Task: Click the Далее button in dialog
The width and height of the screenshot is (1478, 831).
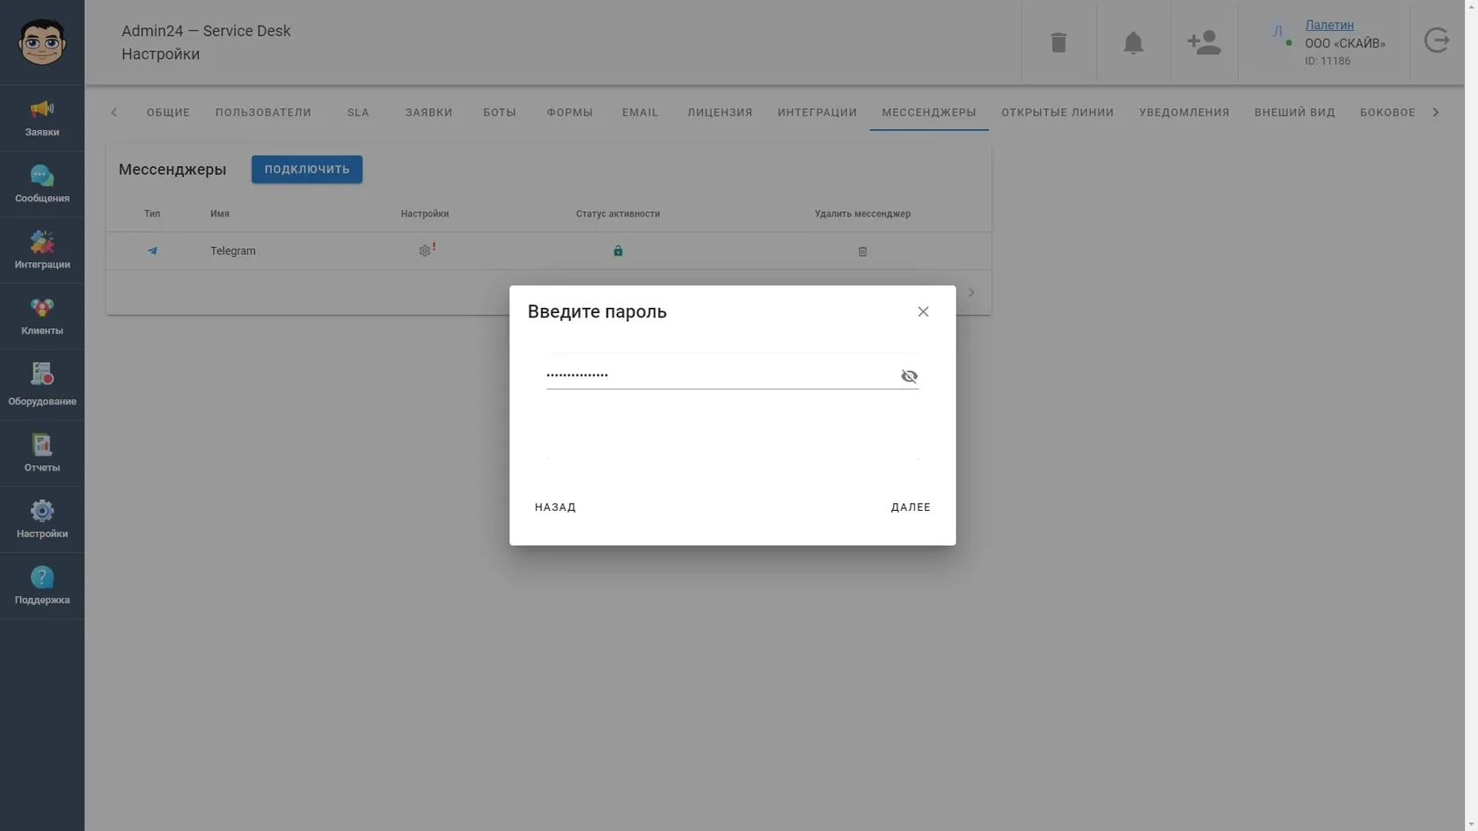Action: coord(911,507)
